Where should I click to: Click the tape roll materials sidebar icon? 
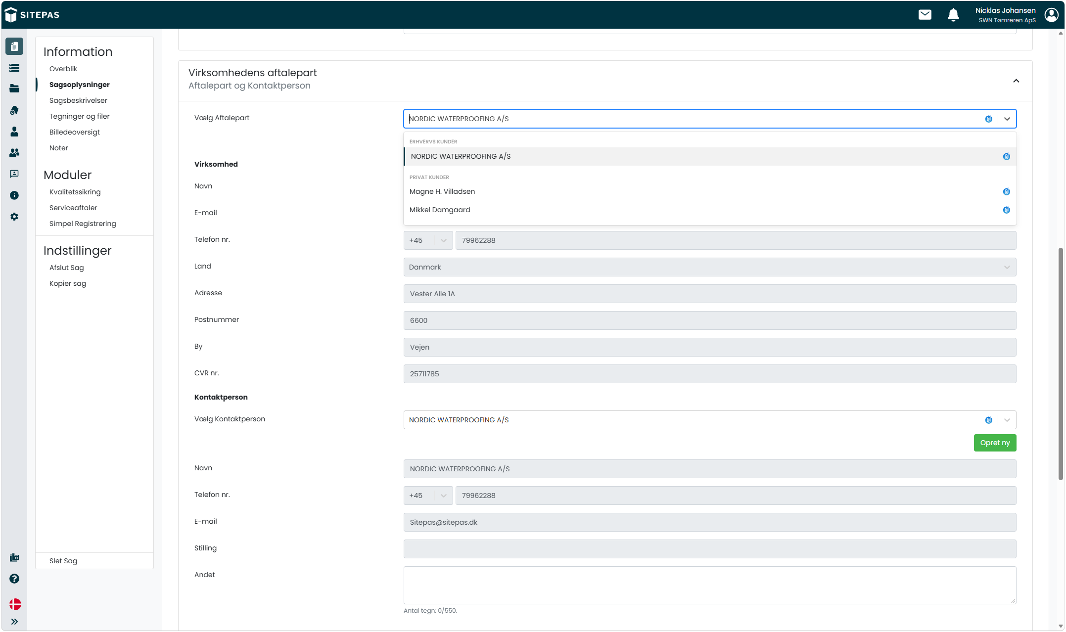click(14, 110)
